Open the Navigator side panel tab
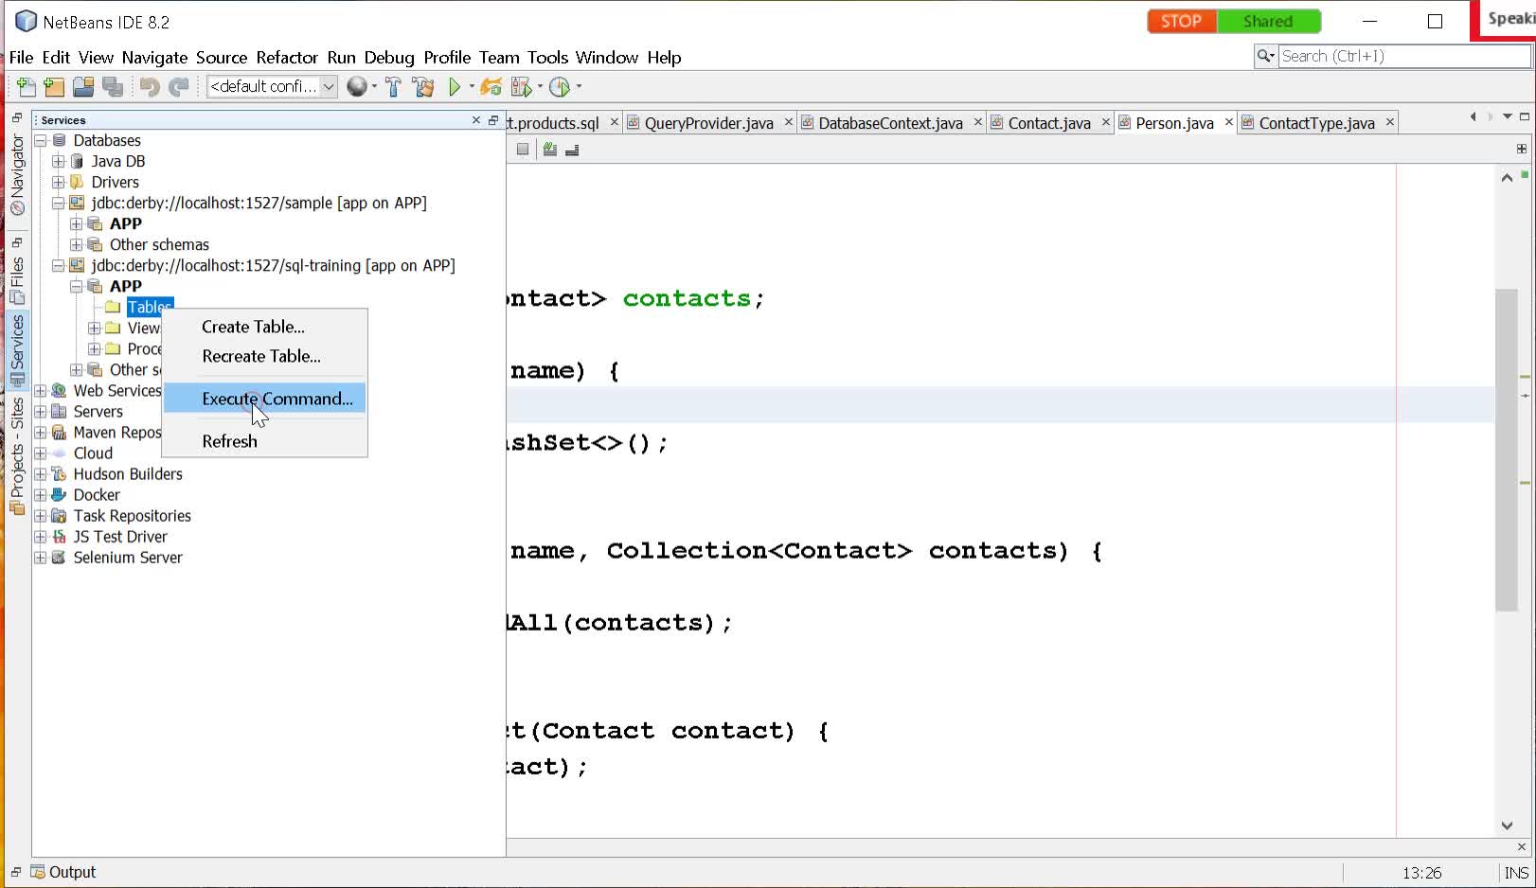The image size is (1536, 888). click(17, 174)
